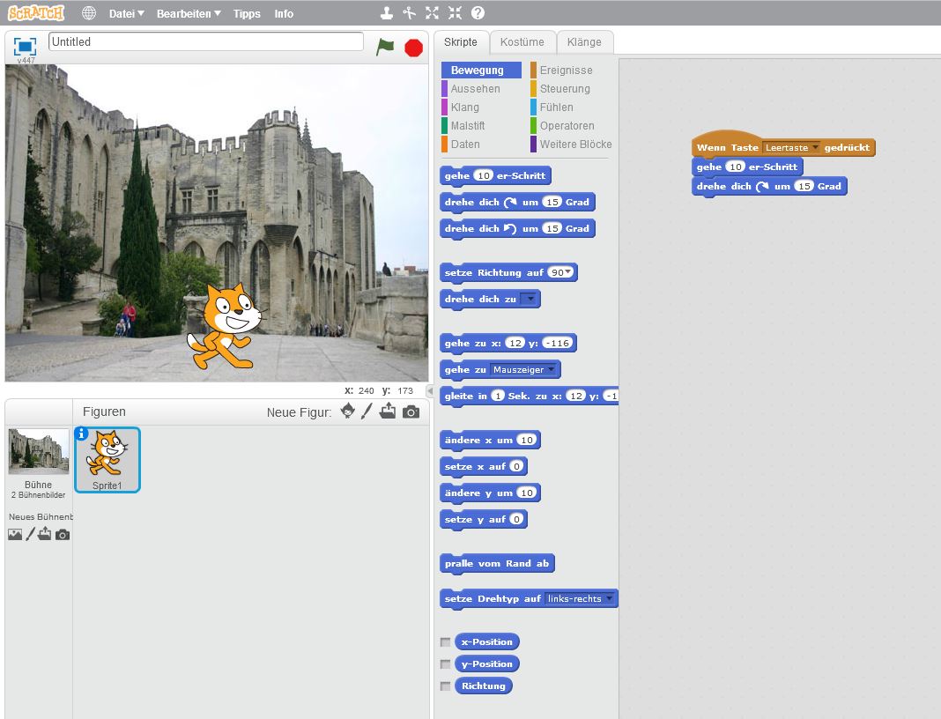The width and height of the screenshot is (941, 719).
Task: Enable the y-Position stage monitor
Action: [445, 663]
